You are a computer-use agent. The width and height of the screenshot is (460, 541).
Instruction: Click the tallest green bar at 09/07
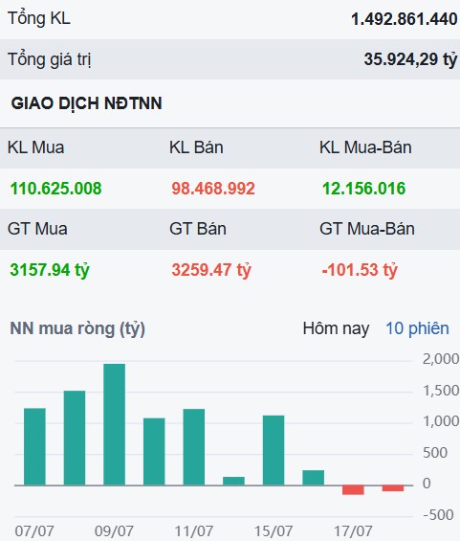(x=114, y=424)
